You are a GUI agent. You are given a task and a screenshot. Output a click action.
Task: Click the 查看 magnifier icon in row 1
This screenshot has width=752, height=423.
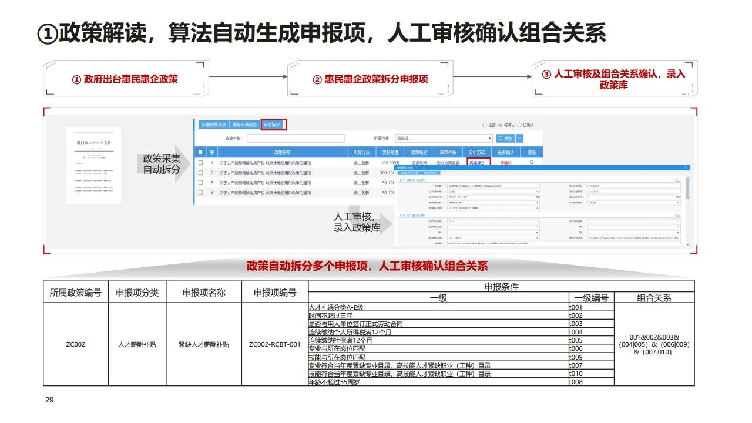(x=532, y=162)
